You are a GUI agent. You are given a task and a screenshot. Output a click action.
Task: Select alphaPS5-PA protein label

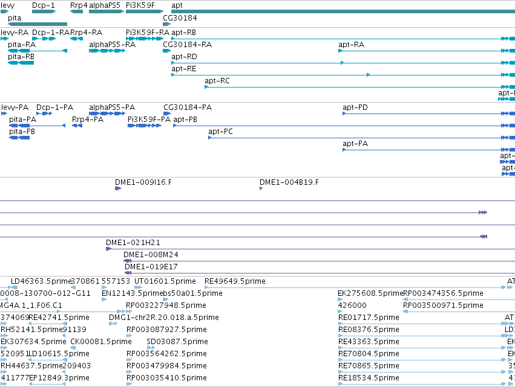(x=112, y=107)
